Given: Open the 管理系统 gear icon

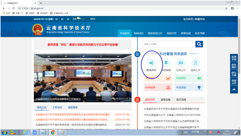Looking at the screenshot, I should coord(151,63).
